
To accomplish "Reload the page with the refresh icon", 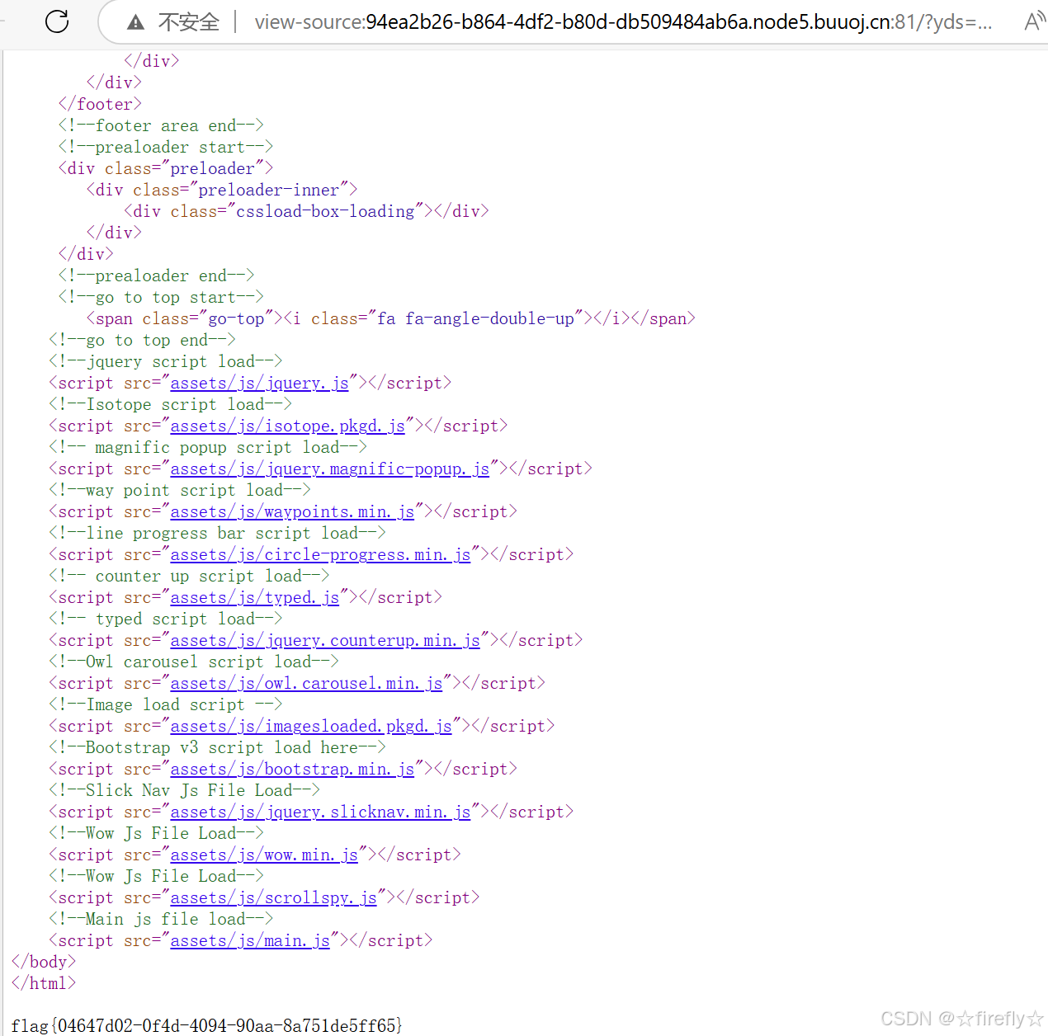I will click(57, 21).
